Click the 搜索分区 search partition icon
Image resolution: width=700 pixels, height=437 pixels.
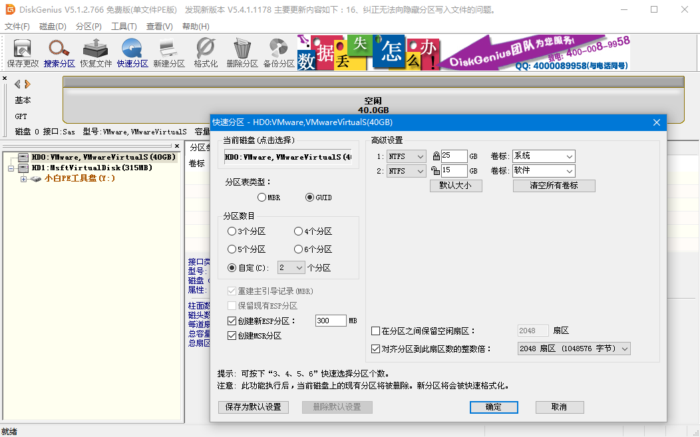click(59, 53)
